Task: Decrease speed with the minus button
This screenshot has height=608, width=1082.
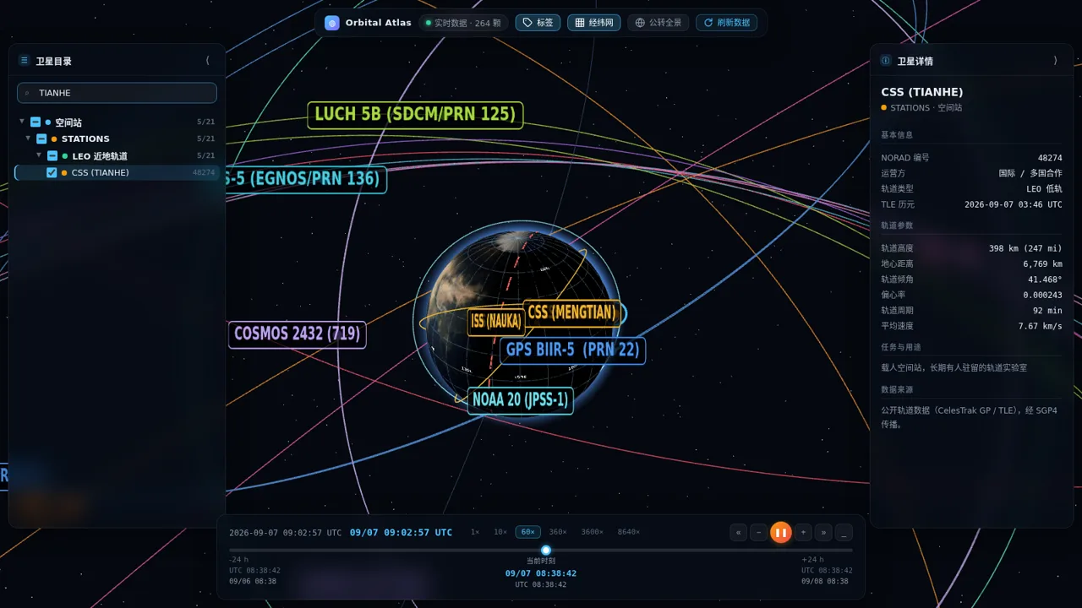Action: pyautogui.click(x=758, y=532)
